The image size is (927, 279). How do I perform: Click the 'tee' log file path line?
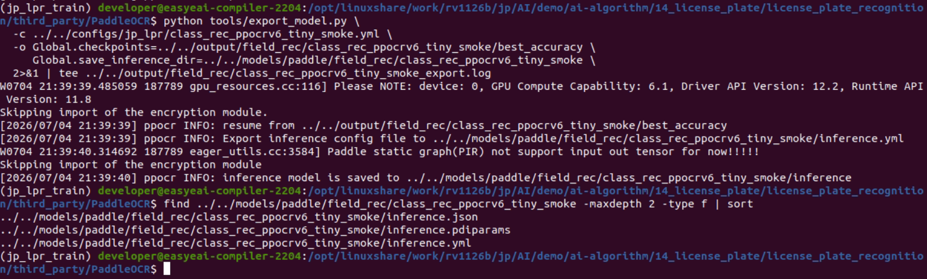(x=252, y=73)
